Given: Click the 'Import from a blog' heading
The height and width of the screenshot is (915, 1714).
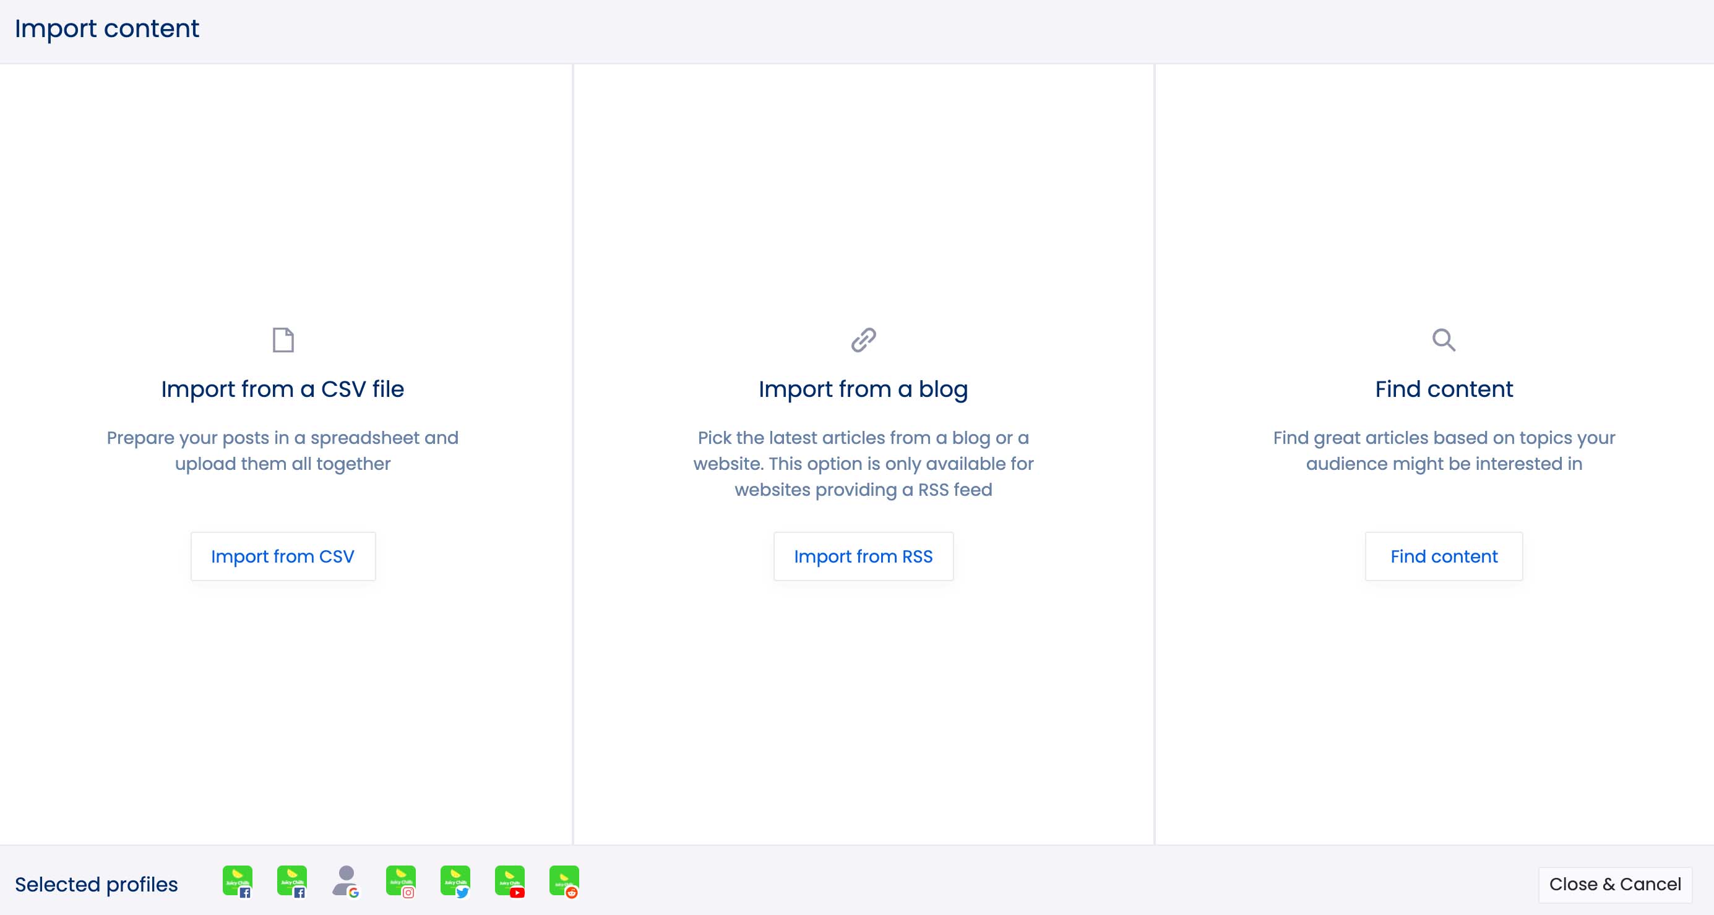Looking at the screenshot, I should [x=863, y=389].
